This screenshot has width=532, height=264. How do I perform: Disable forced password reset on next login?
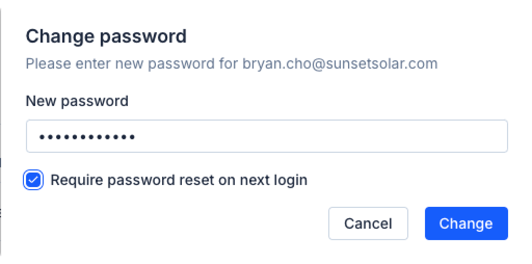34,180
